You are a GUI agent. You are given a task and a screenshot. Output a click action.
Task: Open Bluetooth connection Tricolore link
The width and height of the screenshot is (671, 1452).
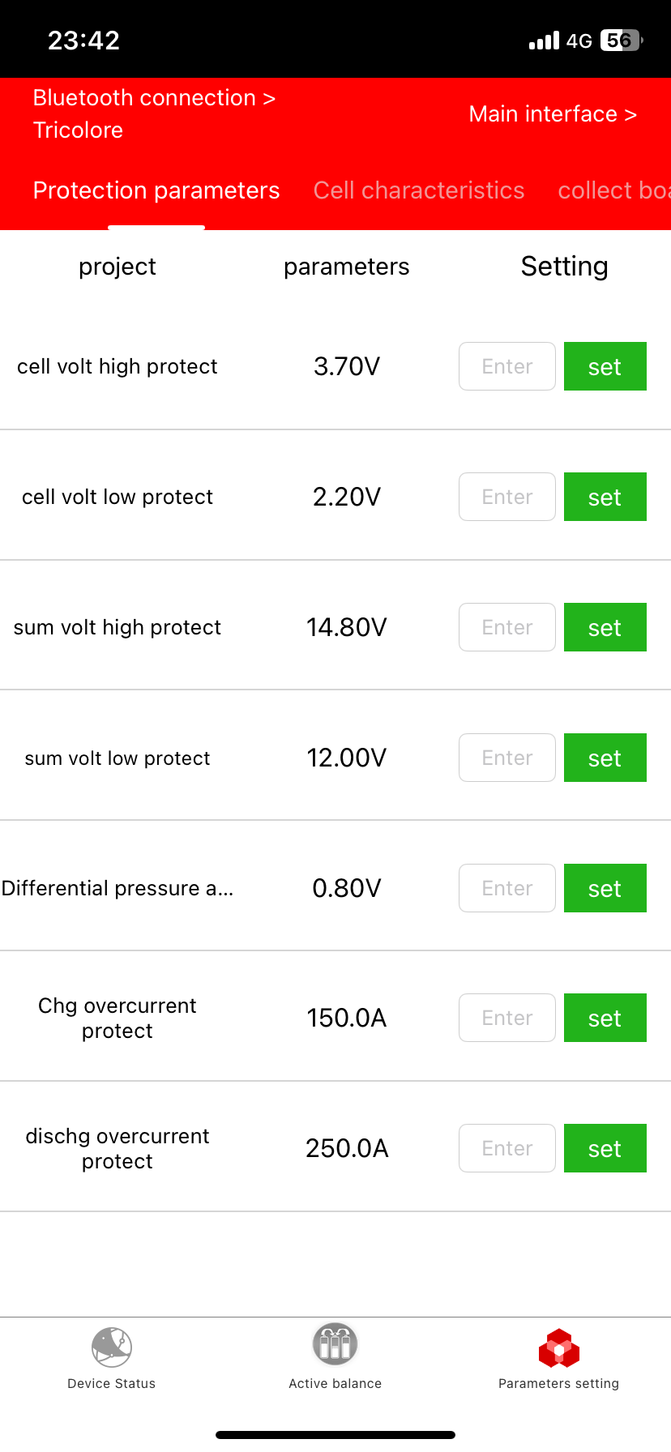coord(154,114)
